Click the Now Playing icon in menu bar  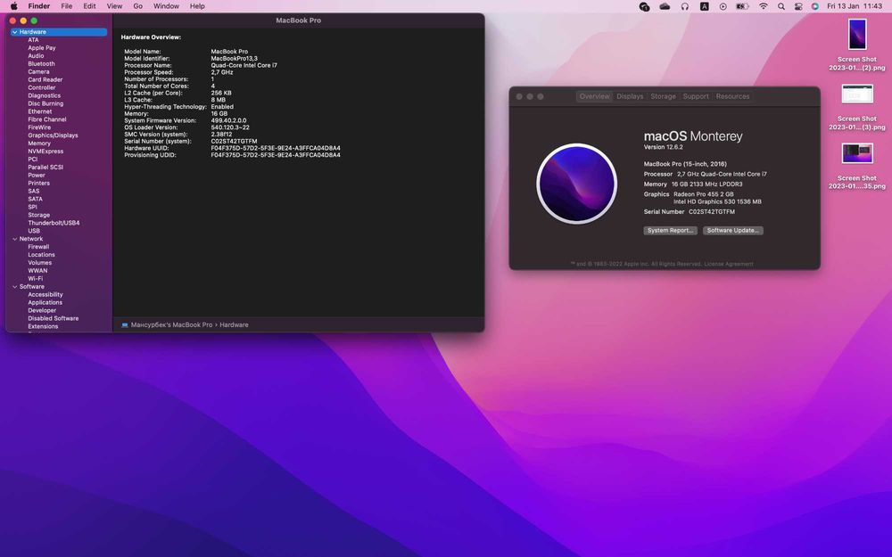723,6
